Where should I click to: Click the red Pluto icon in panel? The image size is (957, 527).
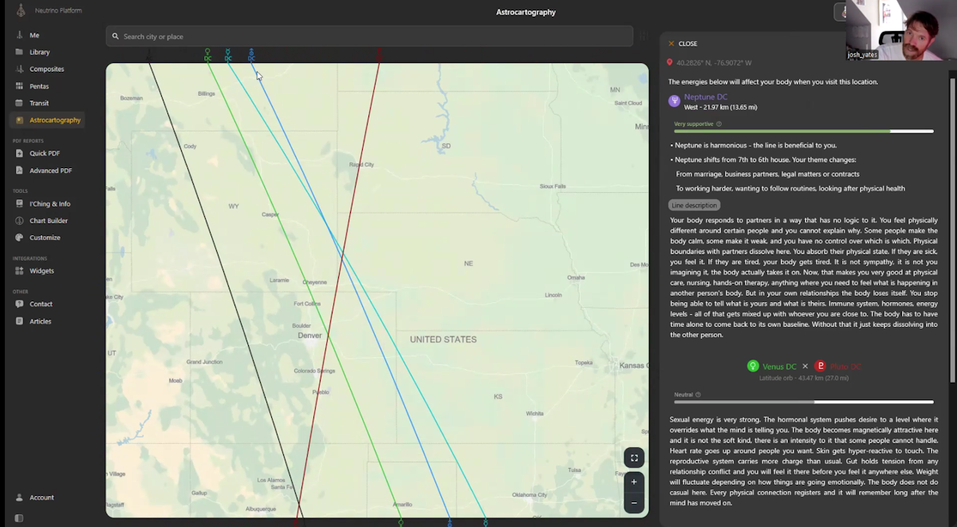pyautogui.click(x=820, y=366)
